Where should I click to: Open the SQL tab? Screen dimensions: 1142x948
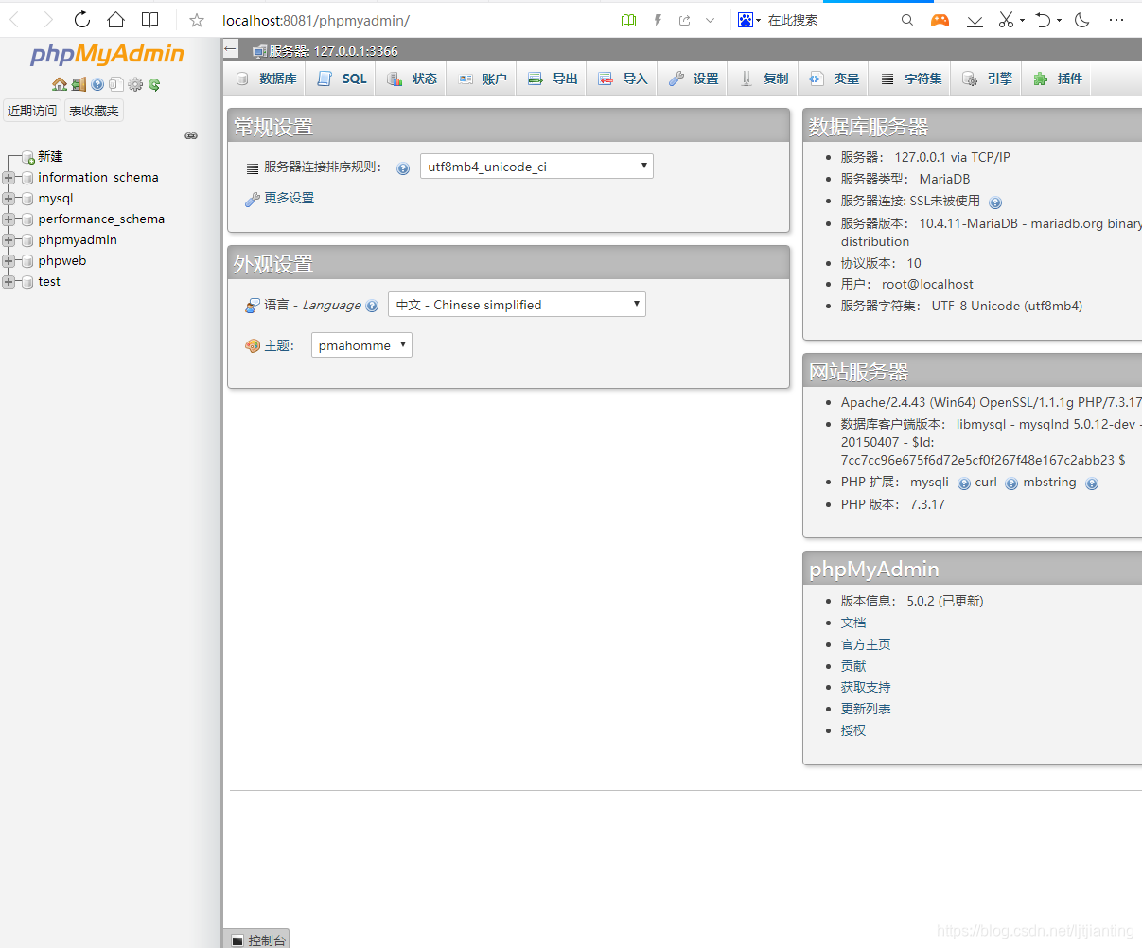pos(342,79)
